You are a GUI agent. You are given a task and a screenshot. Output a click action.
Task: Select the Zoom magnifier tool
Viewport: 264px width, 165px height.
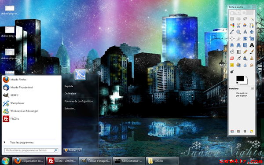coord(238,32)
